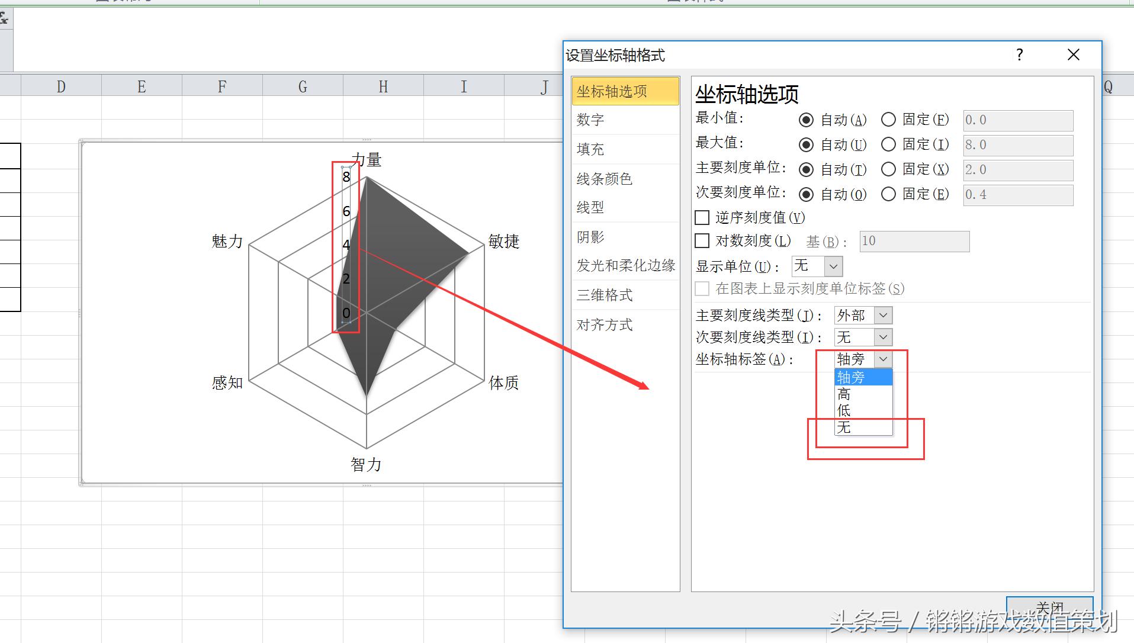The height and width of the screenshot is (643, 1134).
Task: Enable the 对数刻度 checkbox
Action: tap(702, 241)
